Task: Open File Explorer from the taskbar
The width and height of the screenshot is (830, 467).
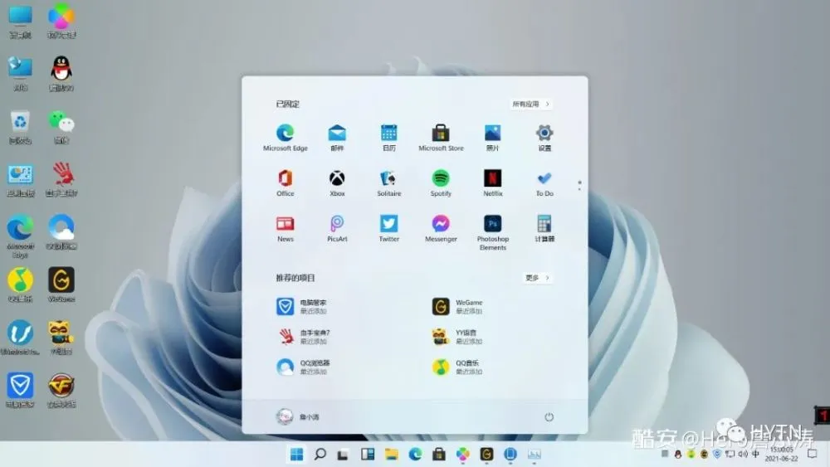Action: pos(391,454)
